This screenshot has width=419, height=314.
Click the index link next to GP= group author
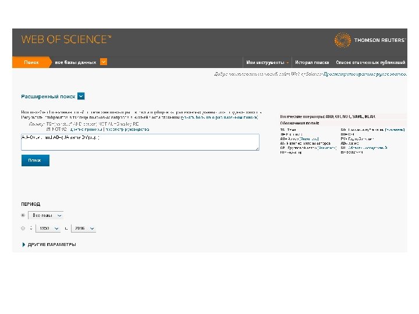(327, 148)
